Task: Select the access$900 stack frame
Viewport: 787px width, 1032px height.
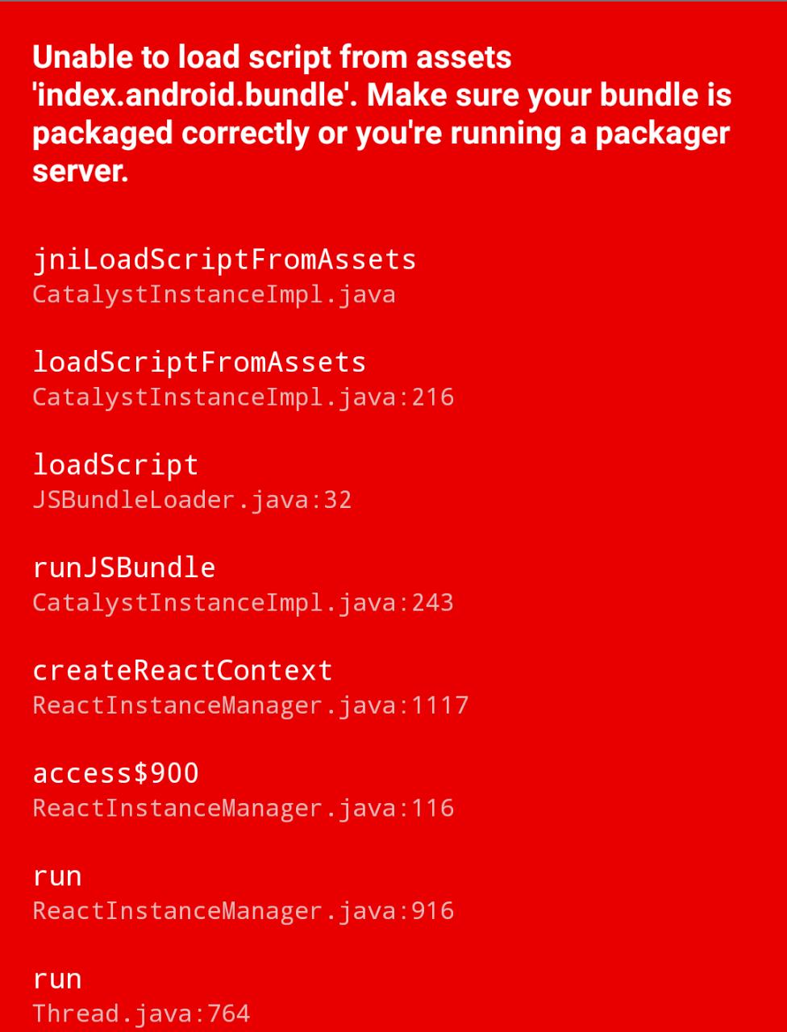Action: point(115,773)
